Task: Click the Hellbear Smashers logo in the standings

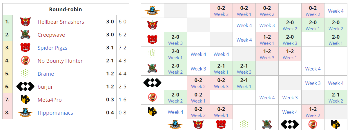Action: 25,22
